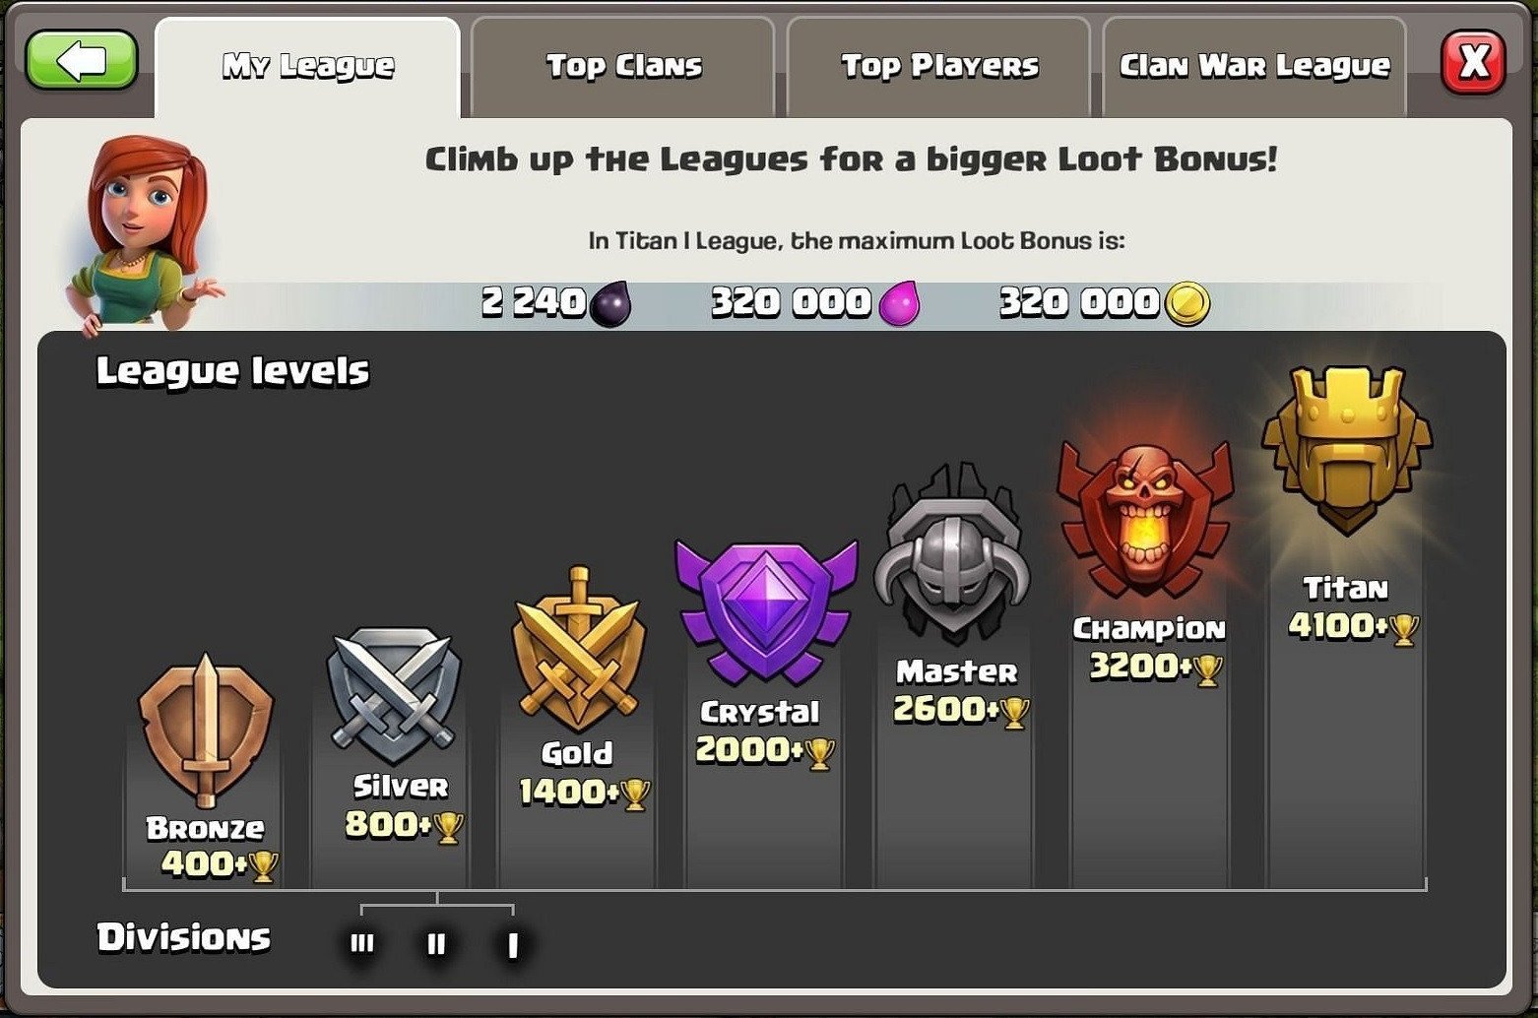1538x1018 pixels.
Task: Select the My League tab
Action: [x=307, y=67]
